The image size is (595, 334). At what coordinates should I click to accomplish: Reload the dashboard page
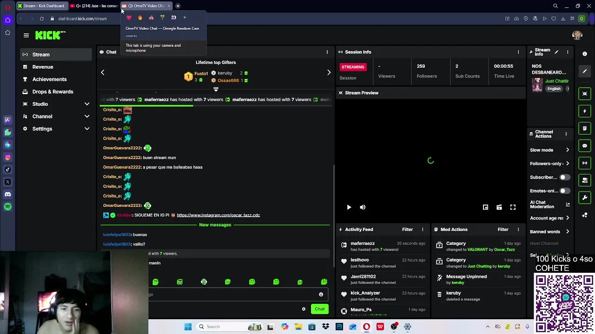[41, 19]
